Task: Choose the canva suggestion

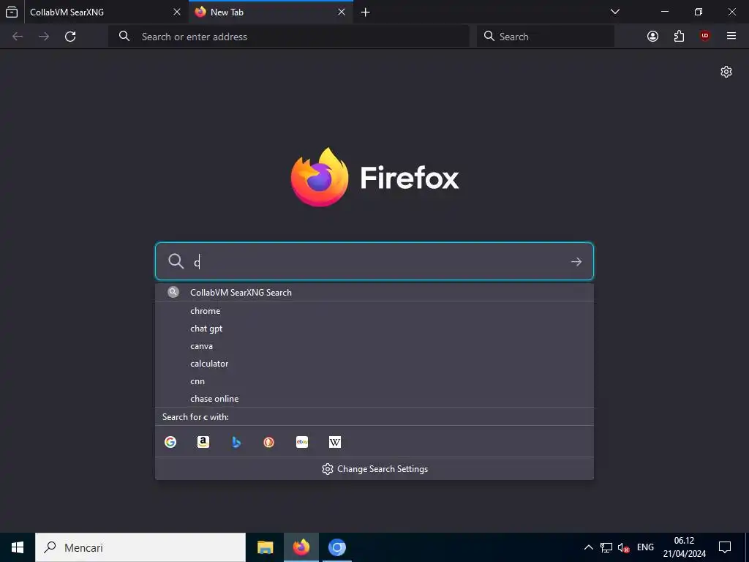Action: 374,346
